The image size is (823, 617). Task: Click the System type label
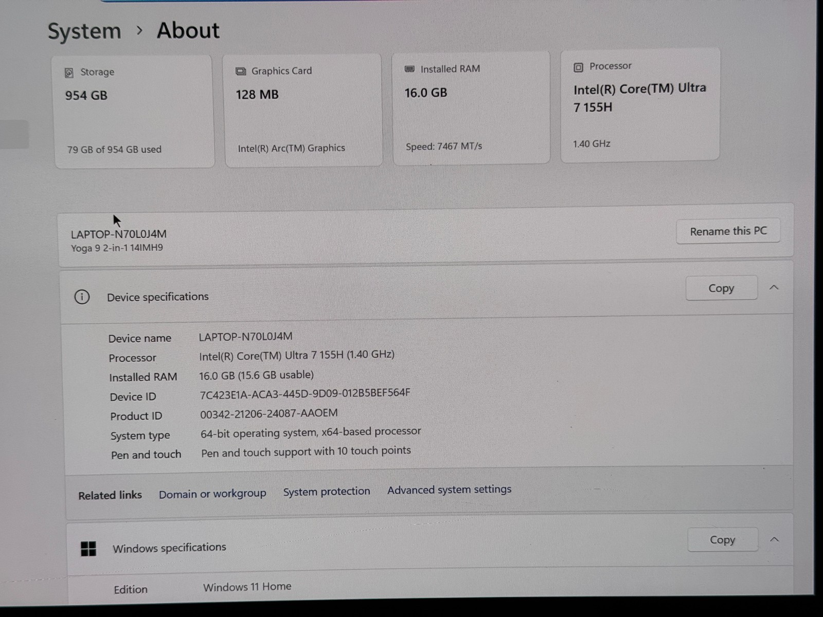140,436
